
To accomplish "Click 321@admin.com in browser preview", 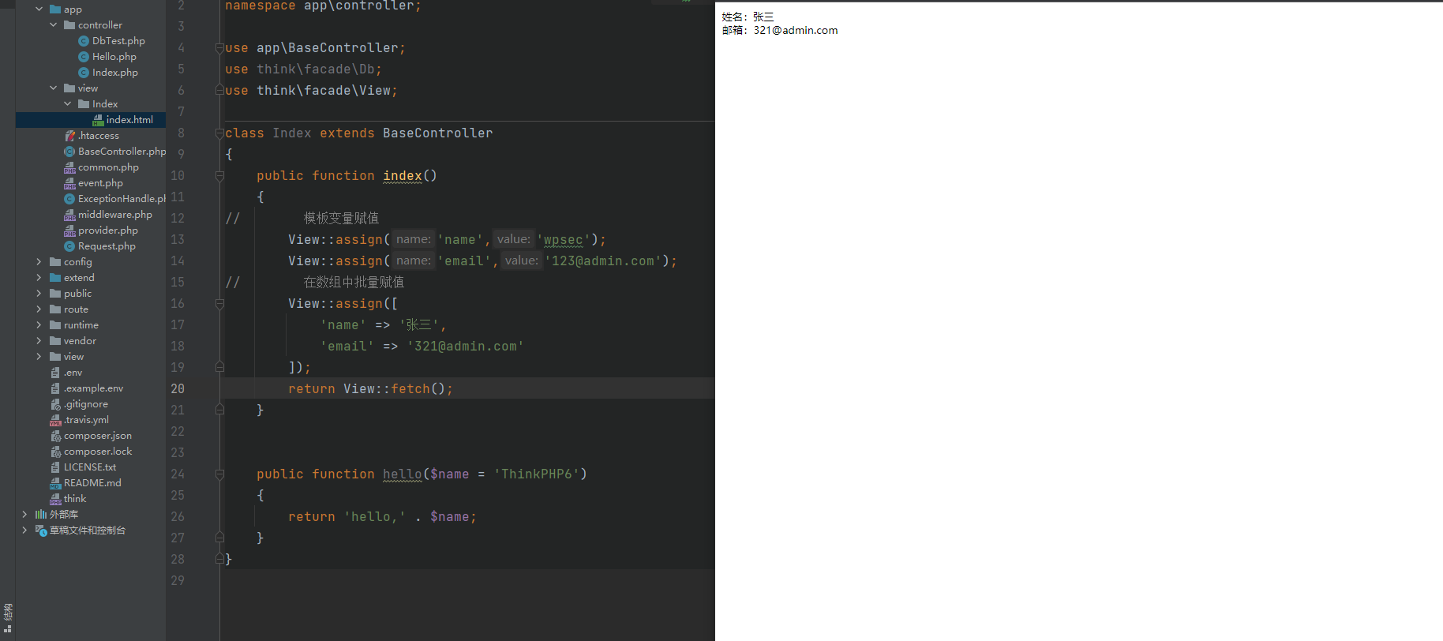I will 796,30.
